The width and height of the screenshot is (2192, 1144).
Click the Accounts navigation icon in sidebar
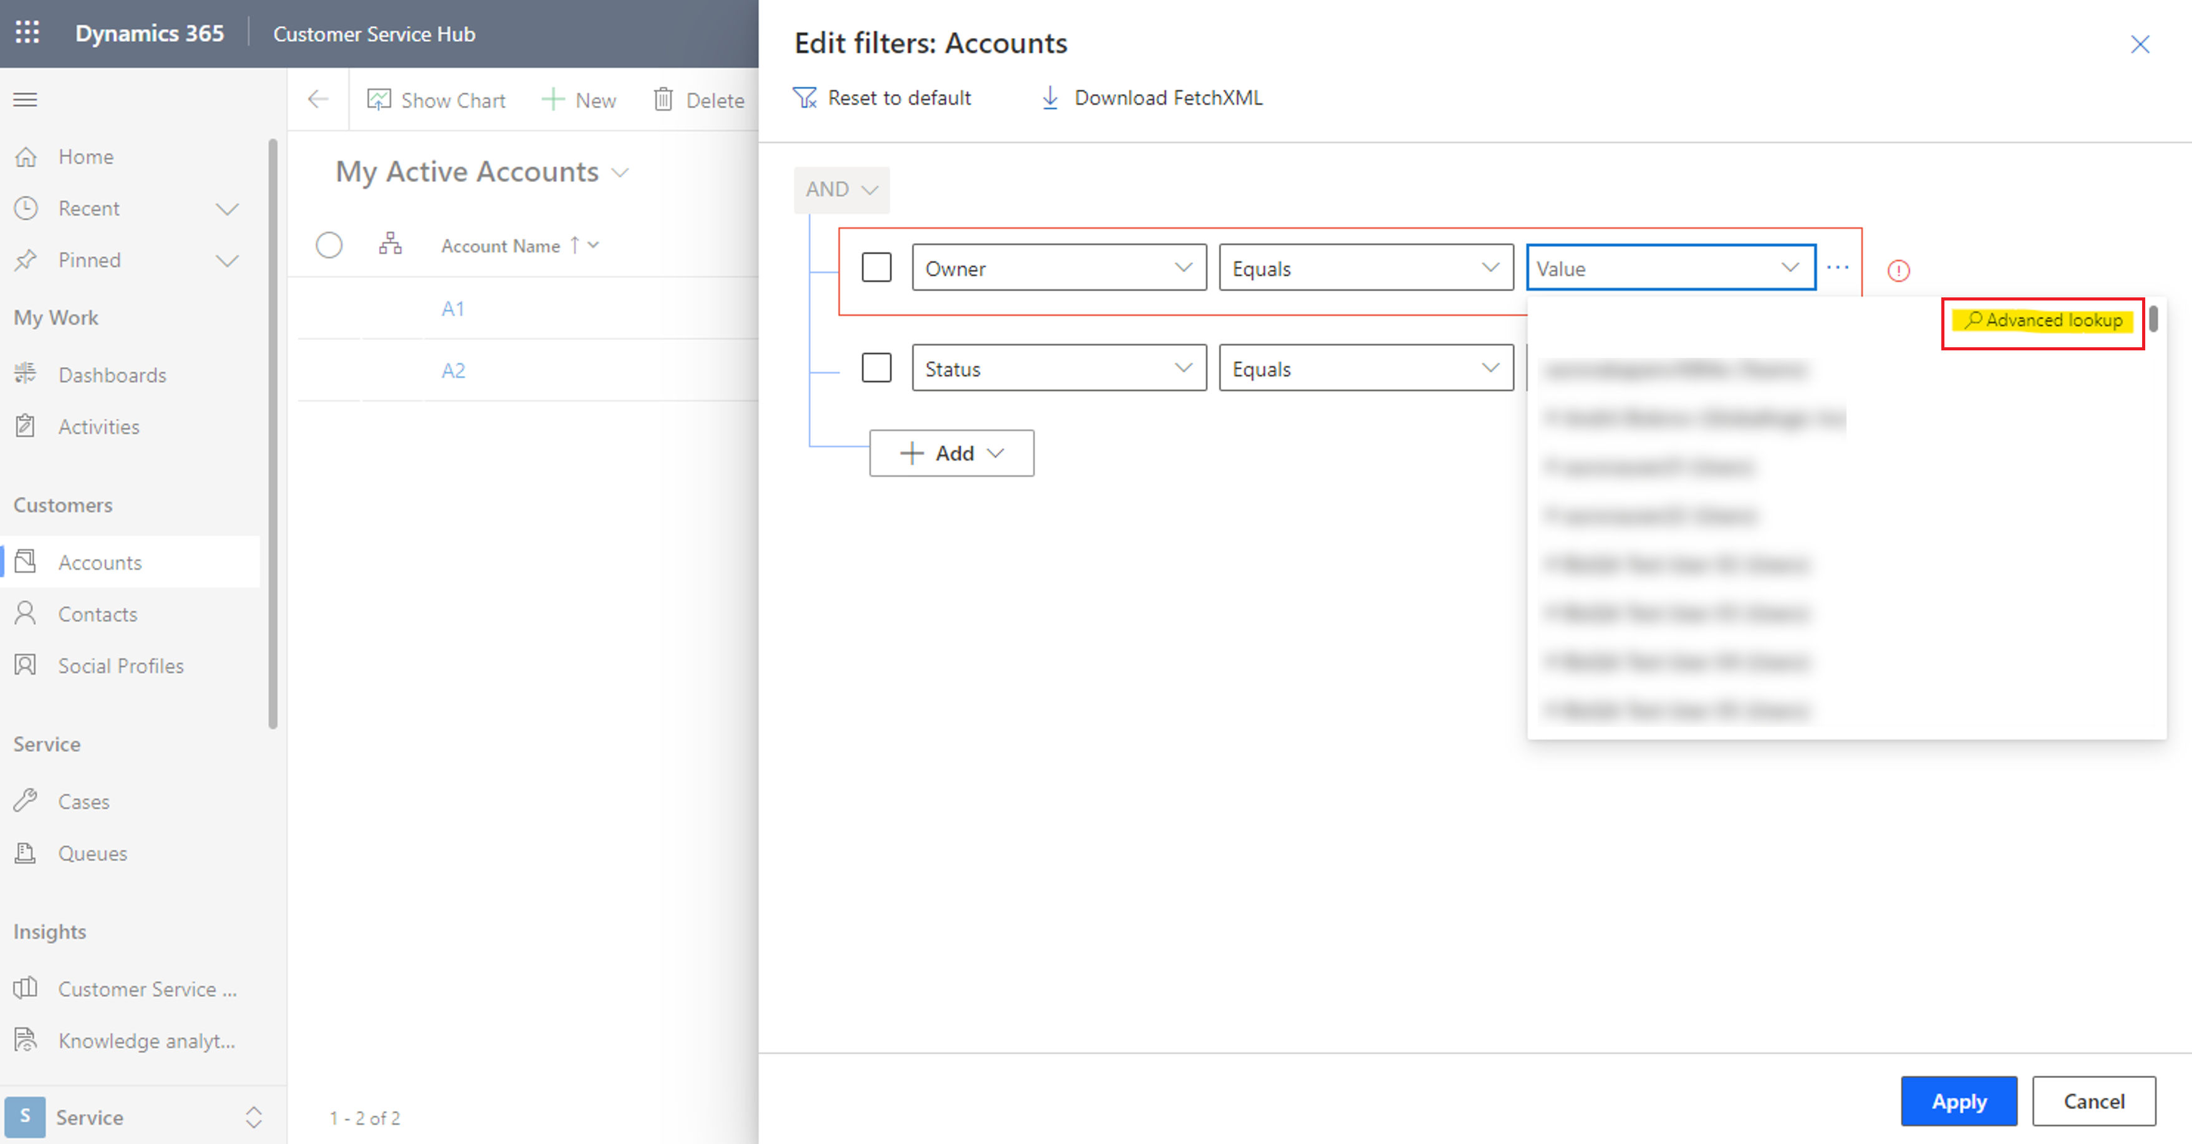pyautogui.click(x=27, y=562)
